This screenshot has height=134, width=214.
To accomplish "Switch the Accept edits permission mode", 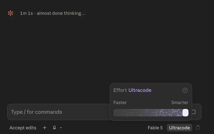I will tap(23, 128).
